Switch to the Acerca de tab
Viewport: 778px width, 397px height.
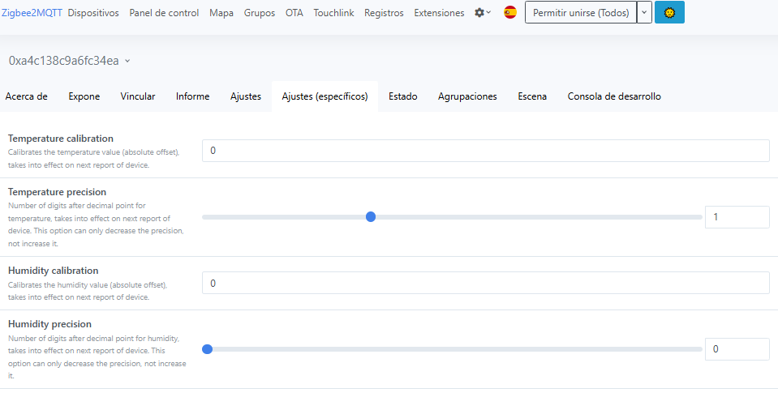pyautogui.click(x=27, y=96)
